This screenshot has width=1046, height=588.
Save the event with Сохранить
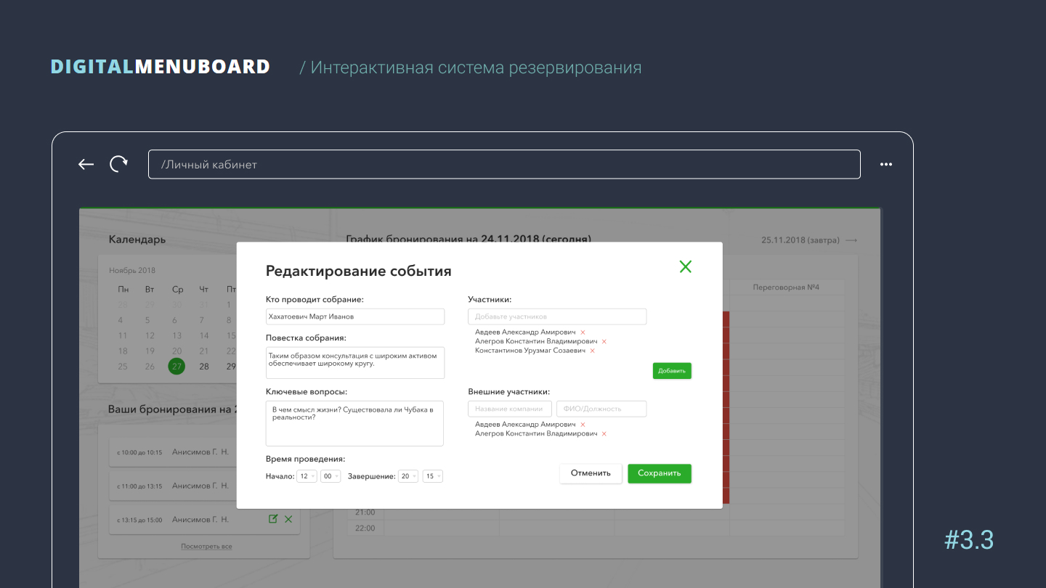tap(659, 473)
